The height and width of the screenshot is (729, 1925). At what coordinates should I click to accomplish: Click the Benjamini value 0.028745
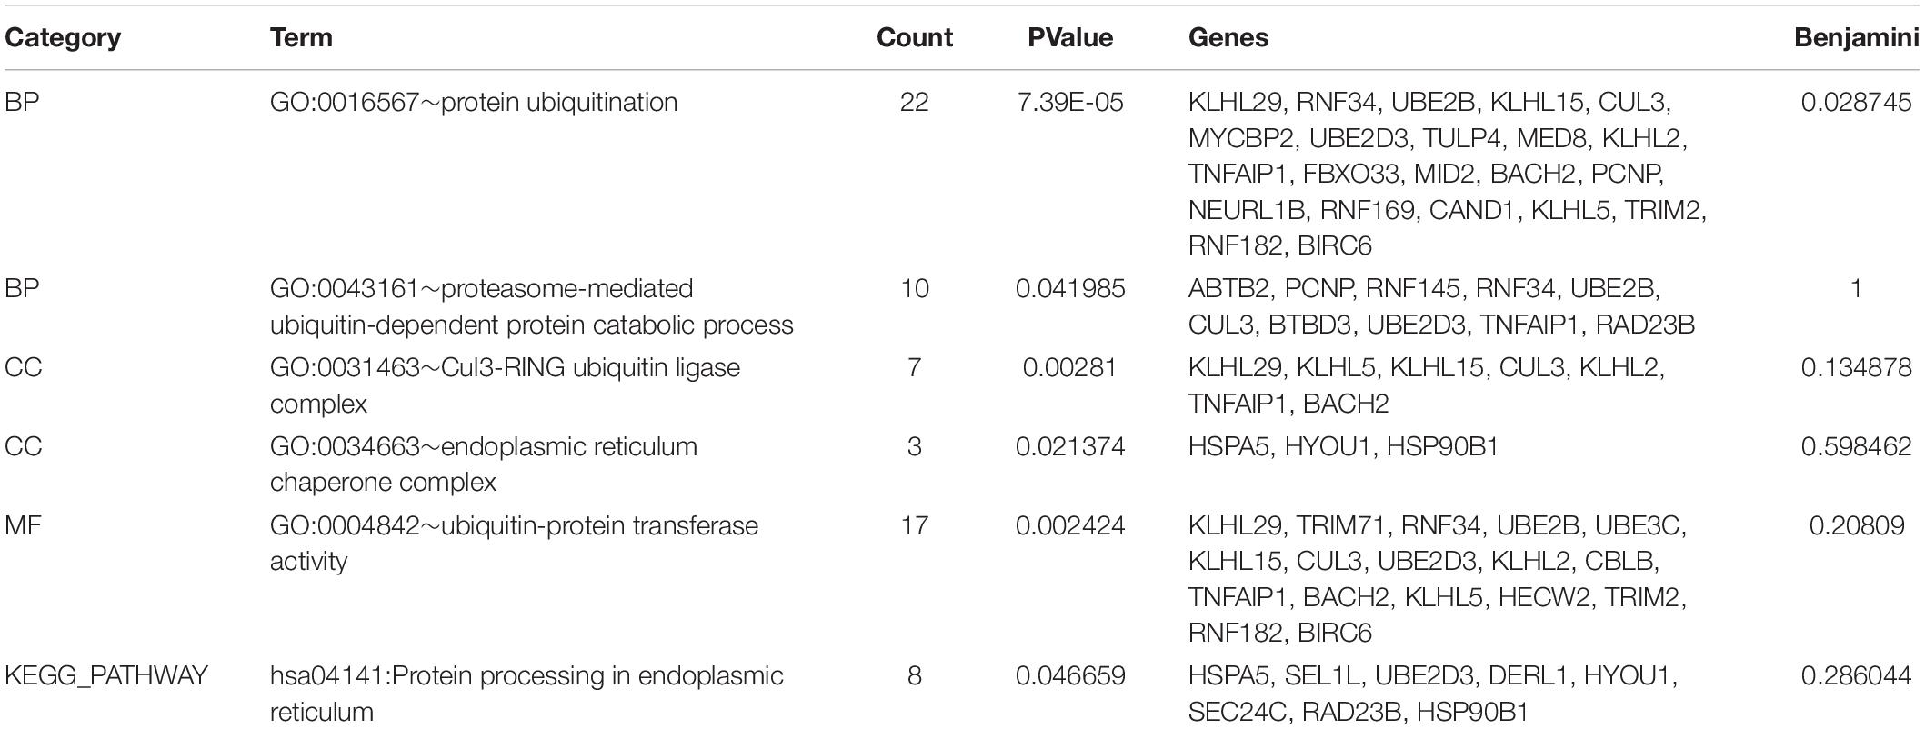tap(1856, 102)
